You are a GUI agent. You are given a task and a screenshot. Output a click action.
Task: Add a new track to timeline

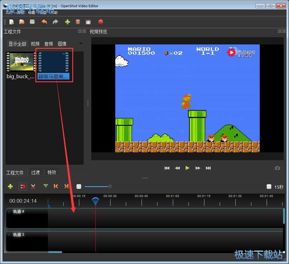(11, 186)
